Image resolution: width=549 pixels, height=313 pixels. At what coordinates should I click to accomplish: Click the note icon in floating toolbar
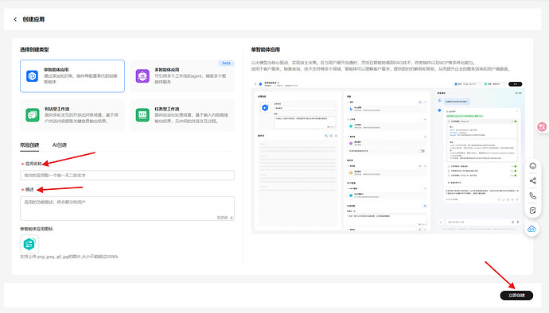coord(532,211)
